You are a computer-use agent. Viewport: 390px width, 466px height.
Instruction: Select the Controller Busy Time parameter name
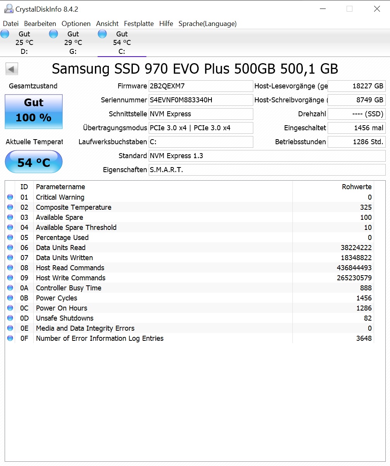click(x=69, y=288)
